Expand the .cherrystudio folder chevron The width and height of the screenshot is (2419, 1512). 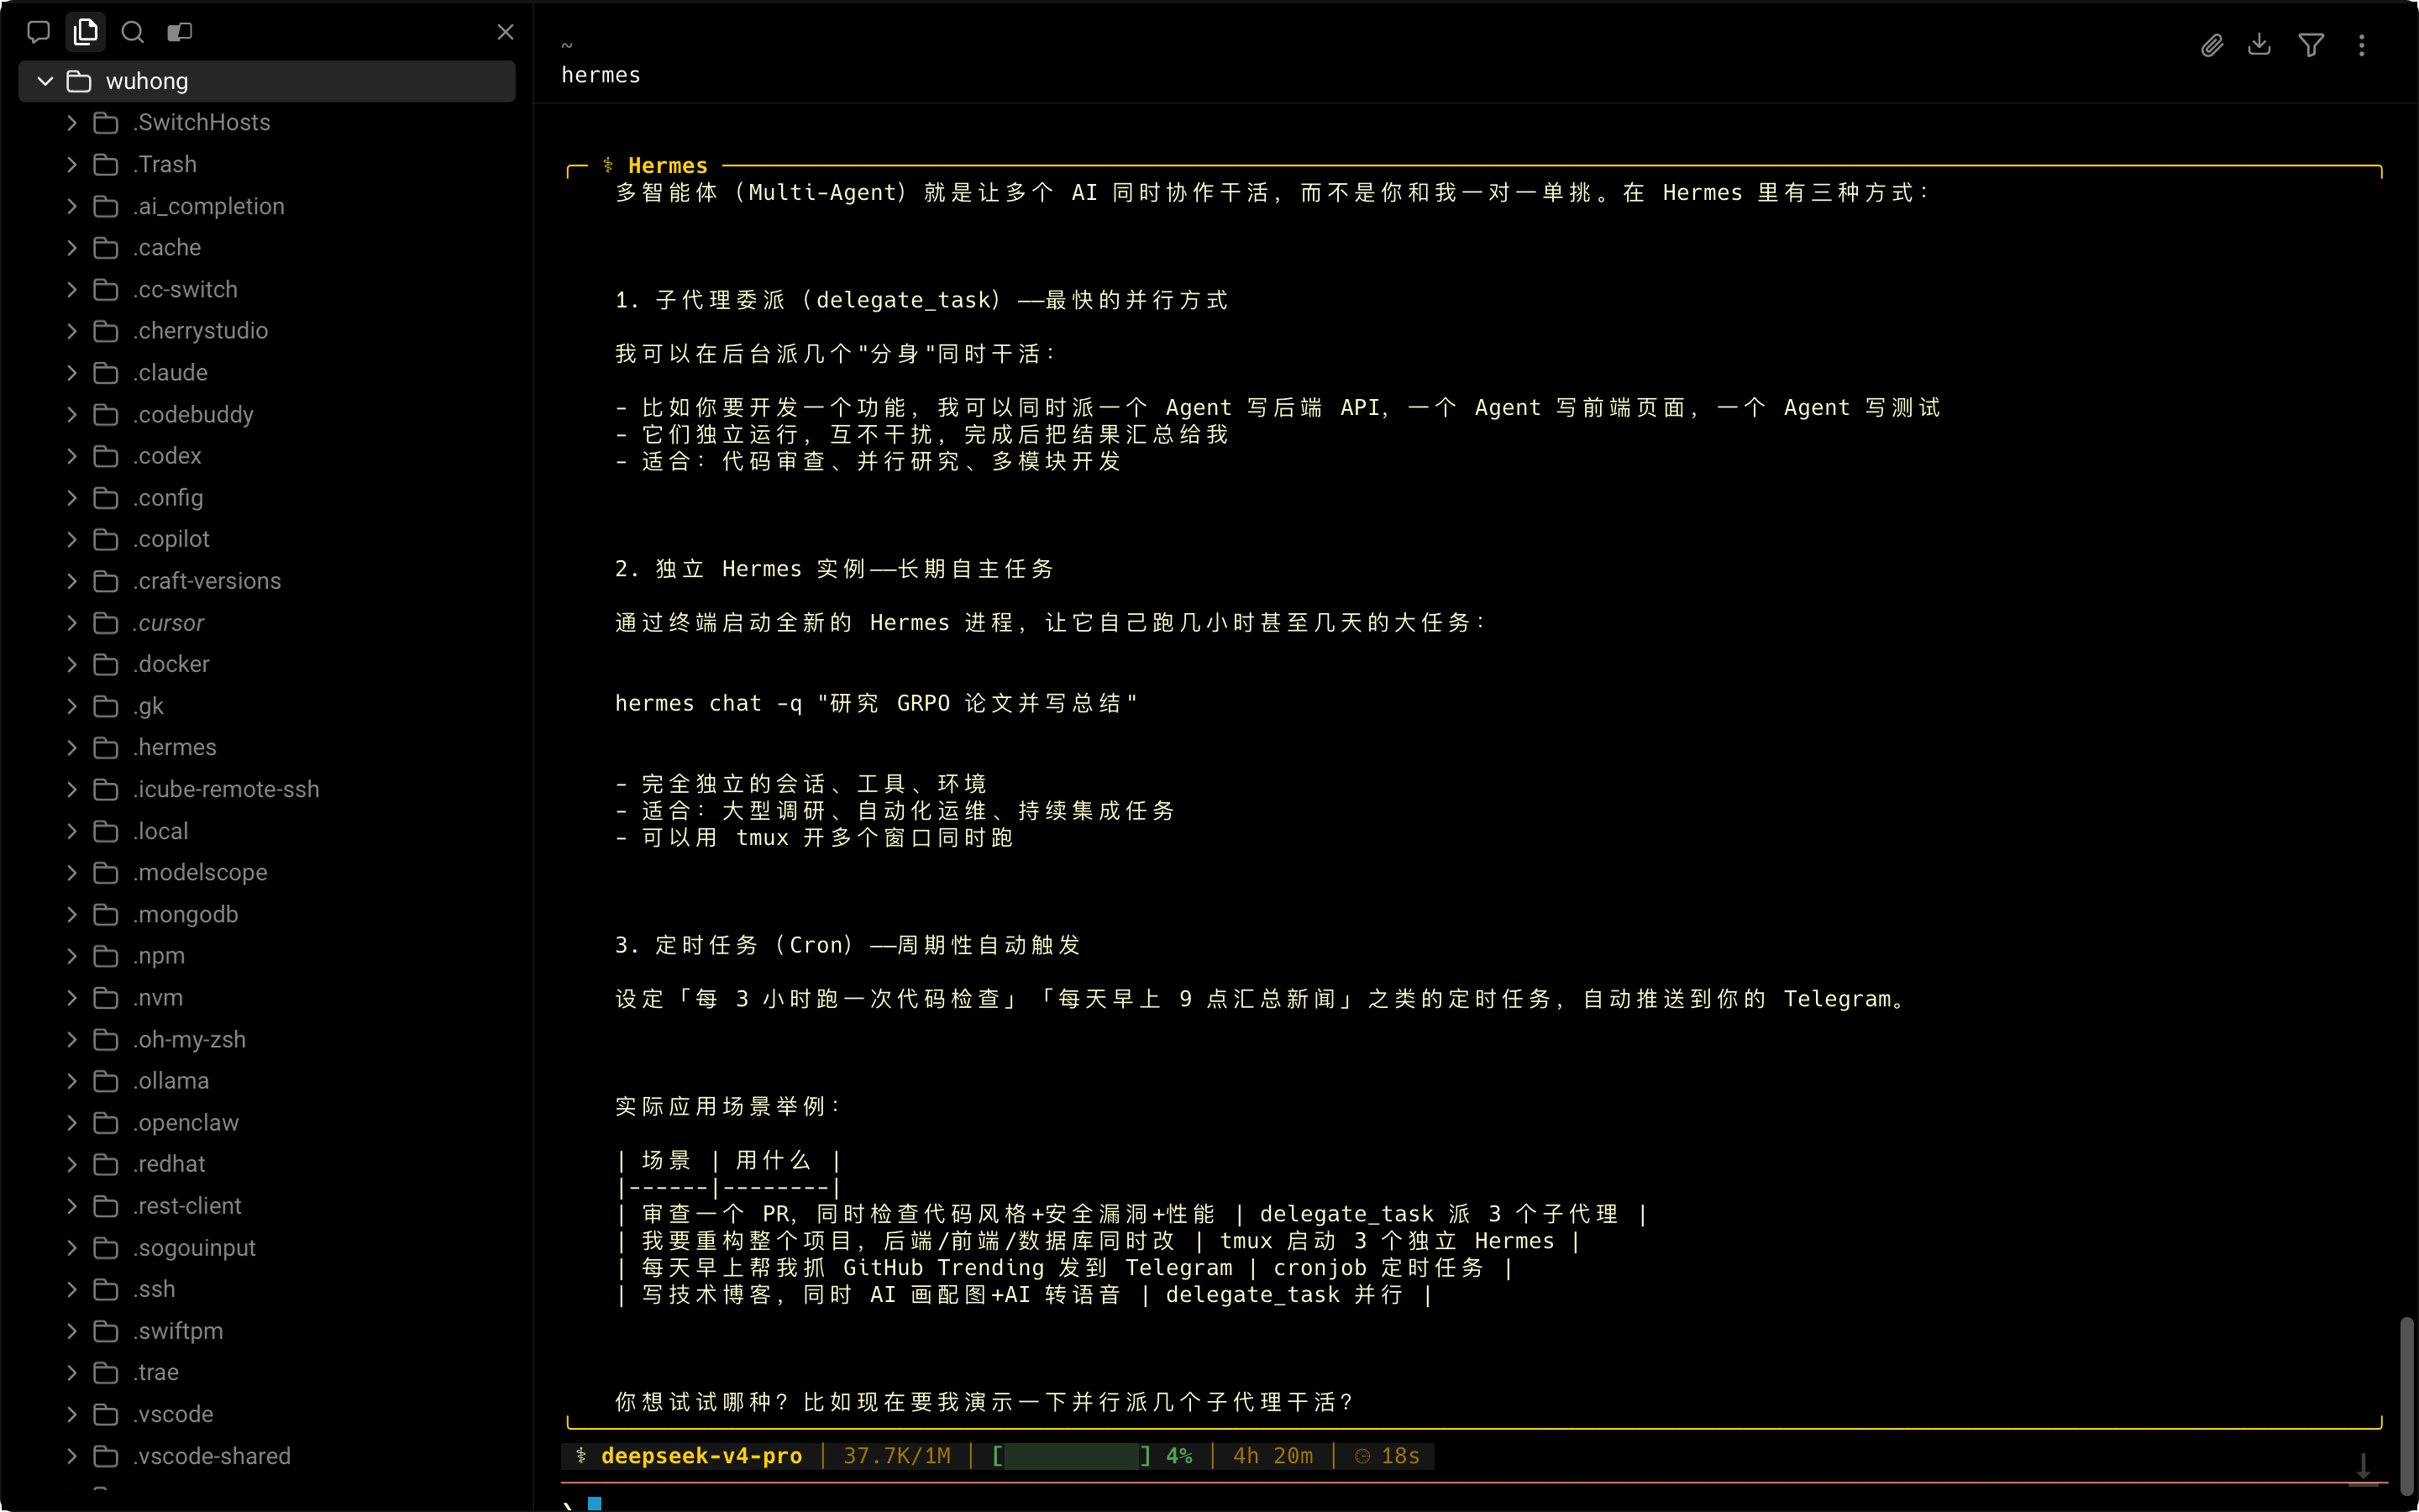[x=72, y=331]
